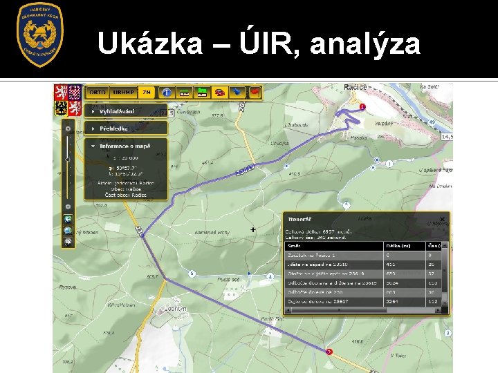Viewport: 498px width, 373px height.
Task: Select the row ending with 23617
Action: point(363,301)
